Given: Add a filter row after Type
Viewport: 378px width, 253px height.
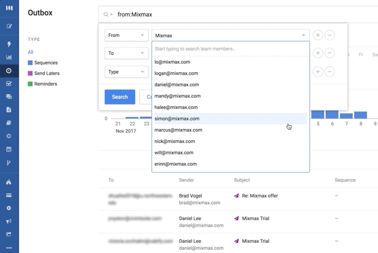Looking at the screenshot, I should [x=318, y=71].
